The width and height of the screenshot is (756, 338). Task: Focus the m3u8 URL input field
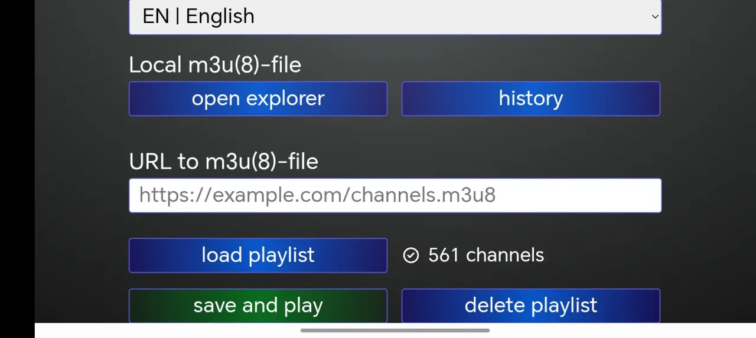(x=395, y=195)
